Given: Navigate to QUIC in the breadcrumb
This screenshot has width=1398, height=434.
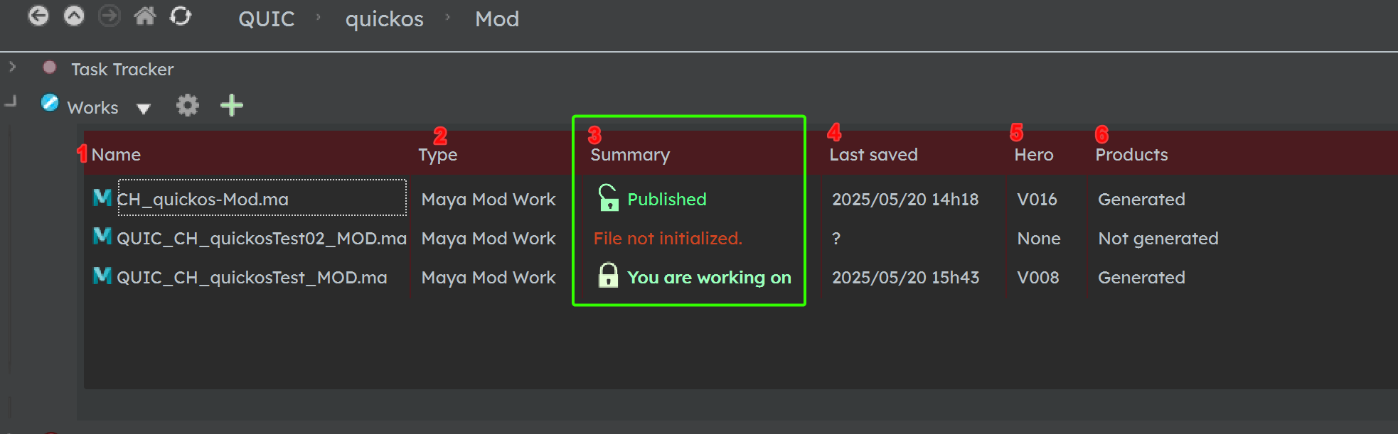Looking at the screenshot, I should pyautogui.click(x=267, y=19).
